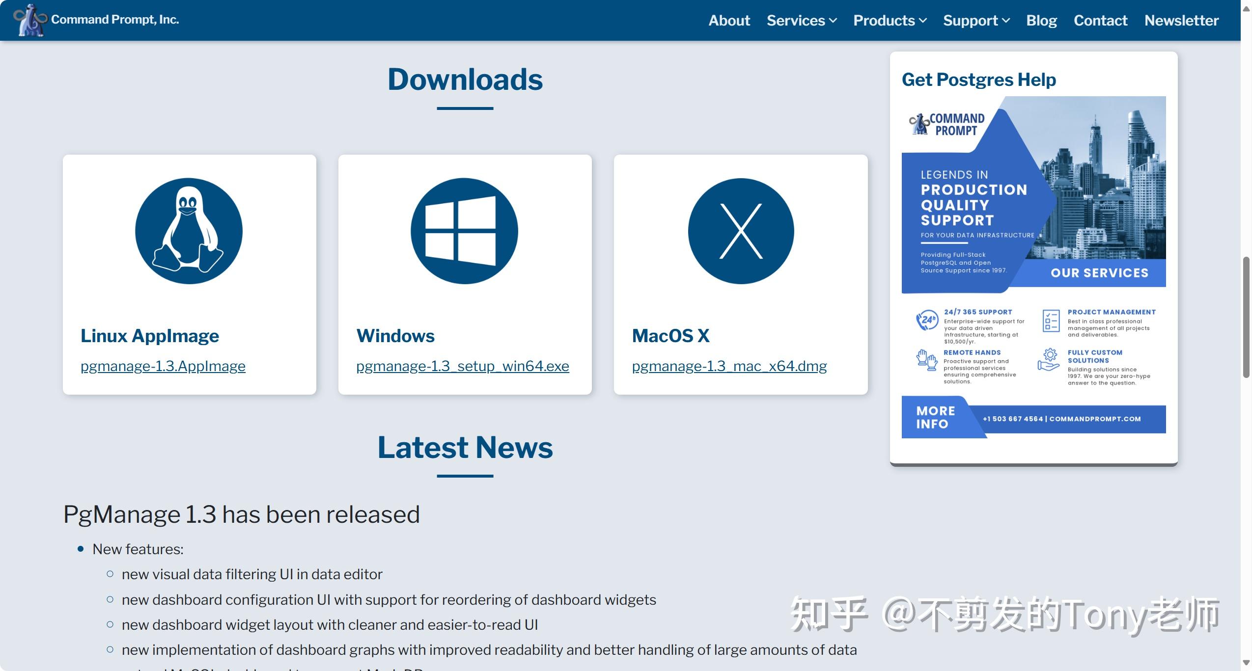Screen dimensions: 1252x671
Task: Download pgmanage-1.3_setup_win64.exe installer
Action: coord(462,366)
